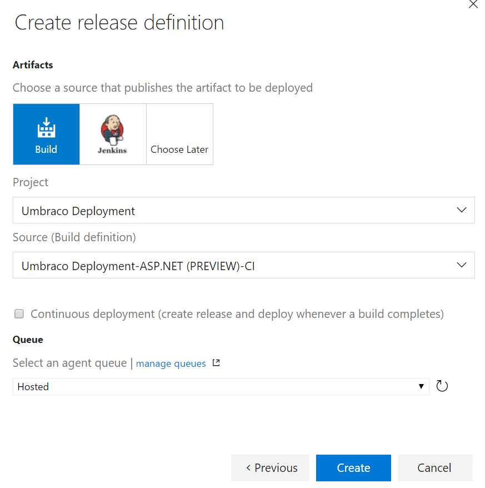Click the Jenkins text label under the logo
This screenshot has width=485, height=488.
point(112,150)
